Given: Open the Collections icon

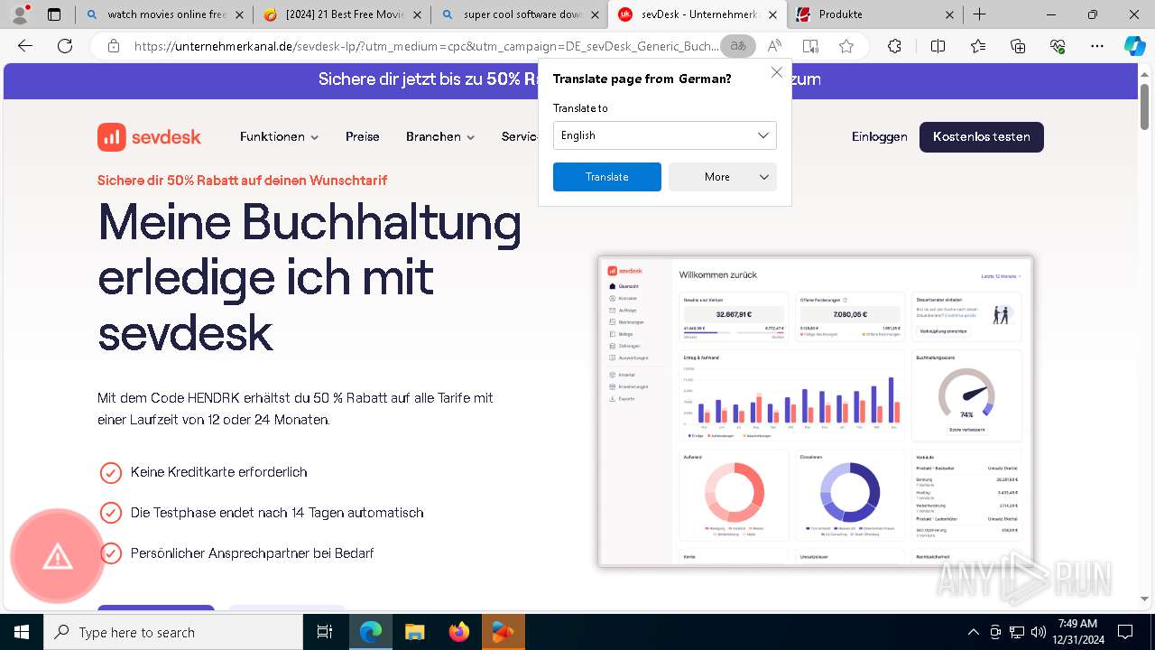Looking at the screenshot, I should point(1018,46).
